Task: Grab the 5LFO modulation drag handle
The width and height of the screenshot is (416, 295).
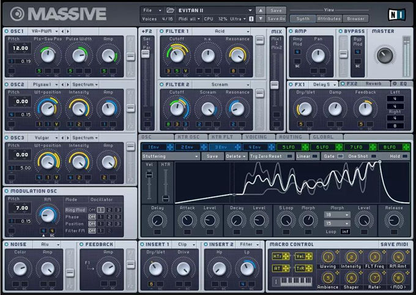Action: click(x=305, y=147)
